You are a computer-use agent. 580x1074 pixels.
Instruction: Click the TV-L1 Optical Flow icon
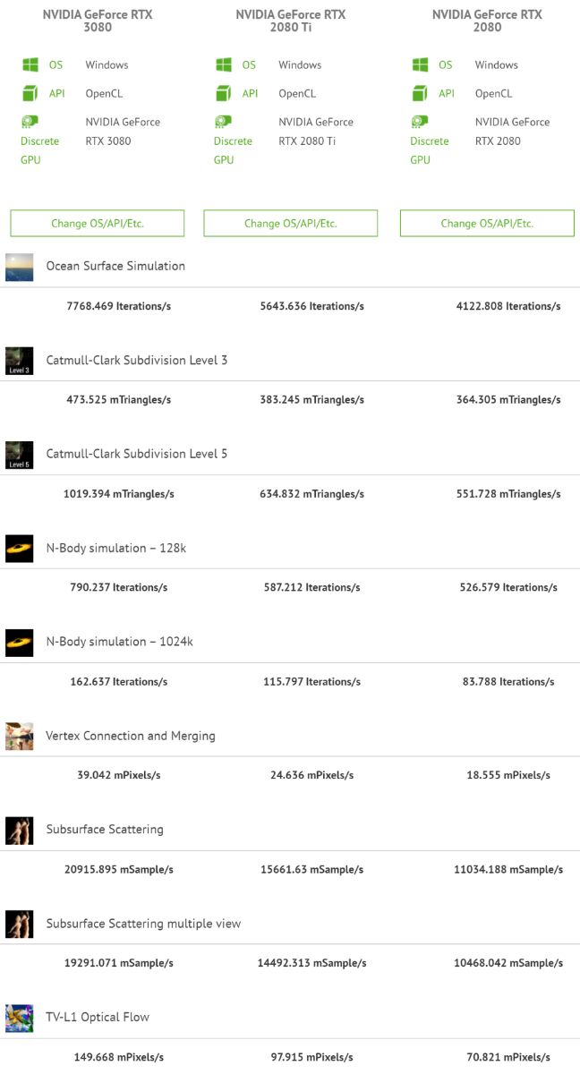click(x=20, y=1019)
